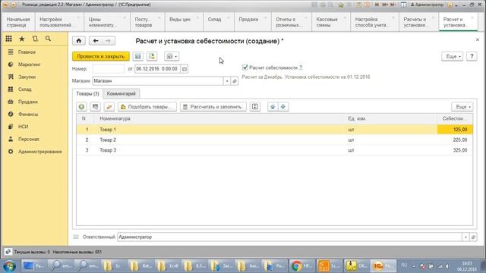Screen dimensions: 486x273
Task: Click the 1C application taskbar icon
Action: click(x=383, y=266)
